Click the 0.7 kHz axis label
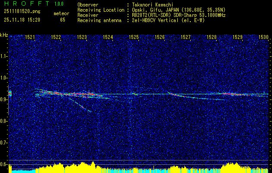The image size is (272, 173). (x=4, y=143)
